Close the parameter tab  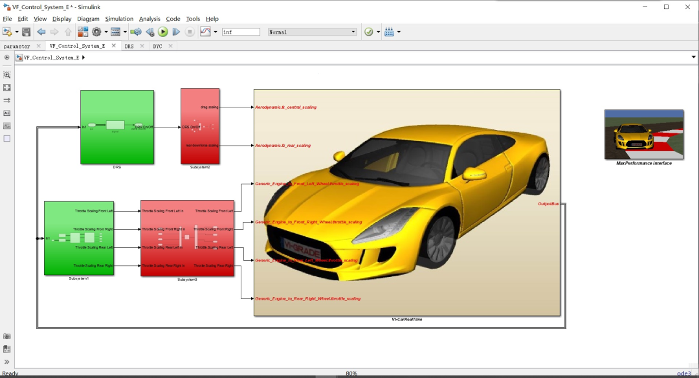click(x=38, y=46)
